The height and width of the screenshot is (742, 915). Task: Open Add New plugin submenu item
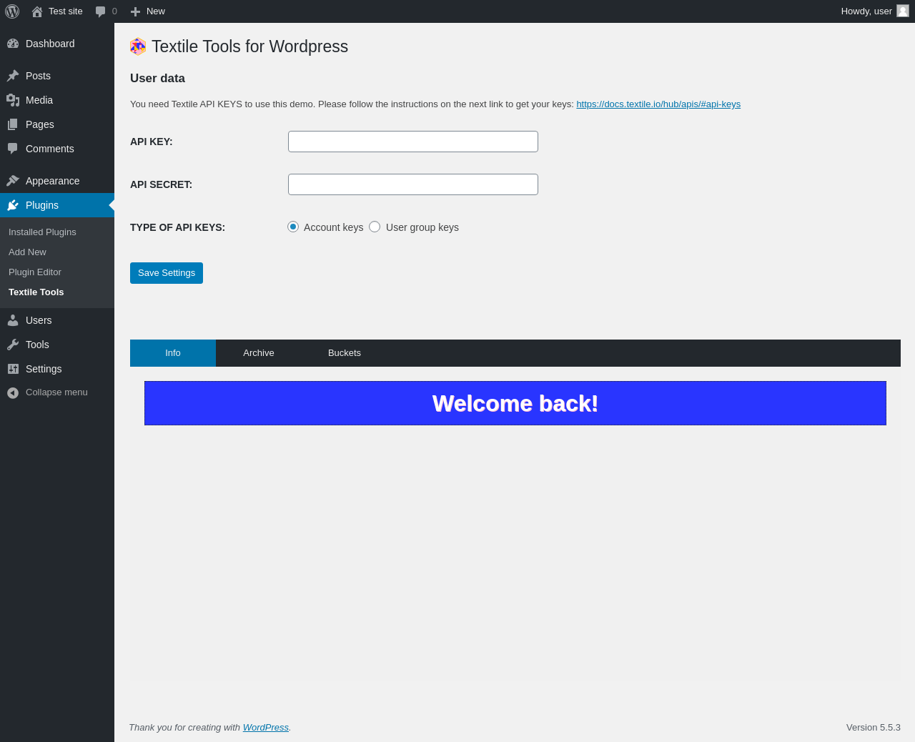pyautogui.click(x=27, y=252)
